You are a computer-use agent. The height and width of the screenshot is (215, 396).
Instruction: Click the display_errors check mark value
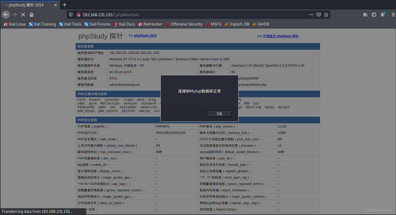(x=156, y=171)
